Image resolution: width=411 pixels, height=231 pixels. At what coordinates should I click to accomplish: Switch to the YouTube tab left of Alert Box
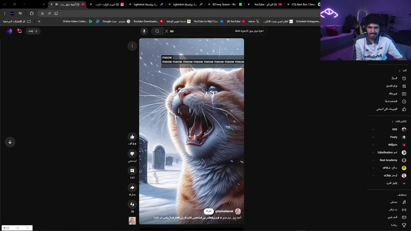tap(266, 4)
